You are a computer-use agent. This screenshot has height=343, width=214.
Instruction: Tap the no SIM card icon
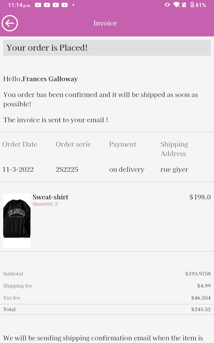point(184,5)
